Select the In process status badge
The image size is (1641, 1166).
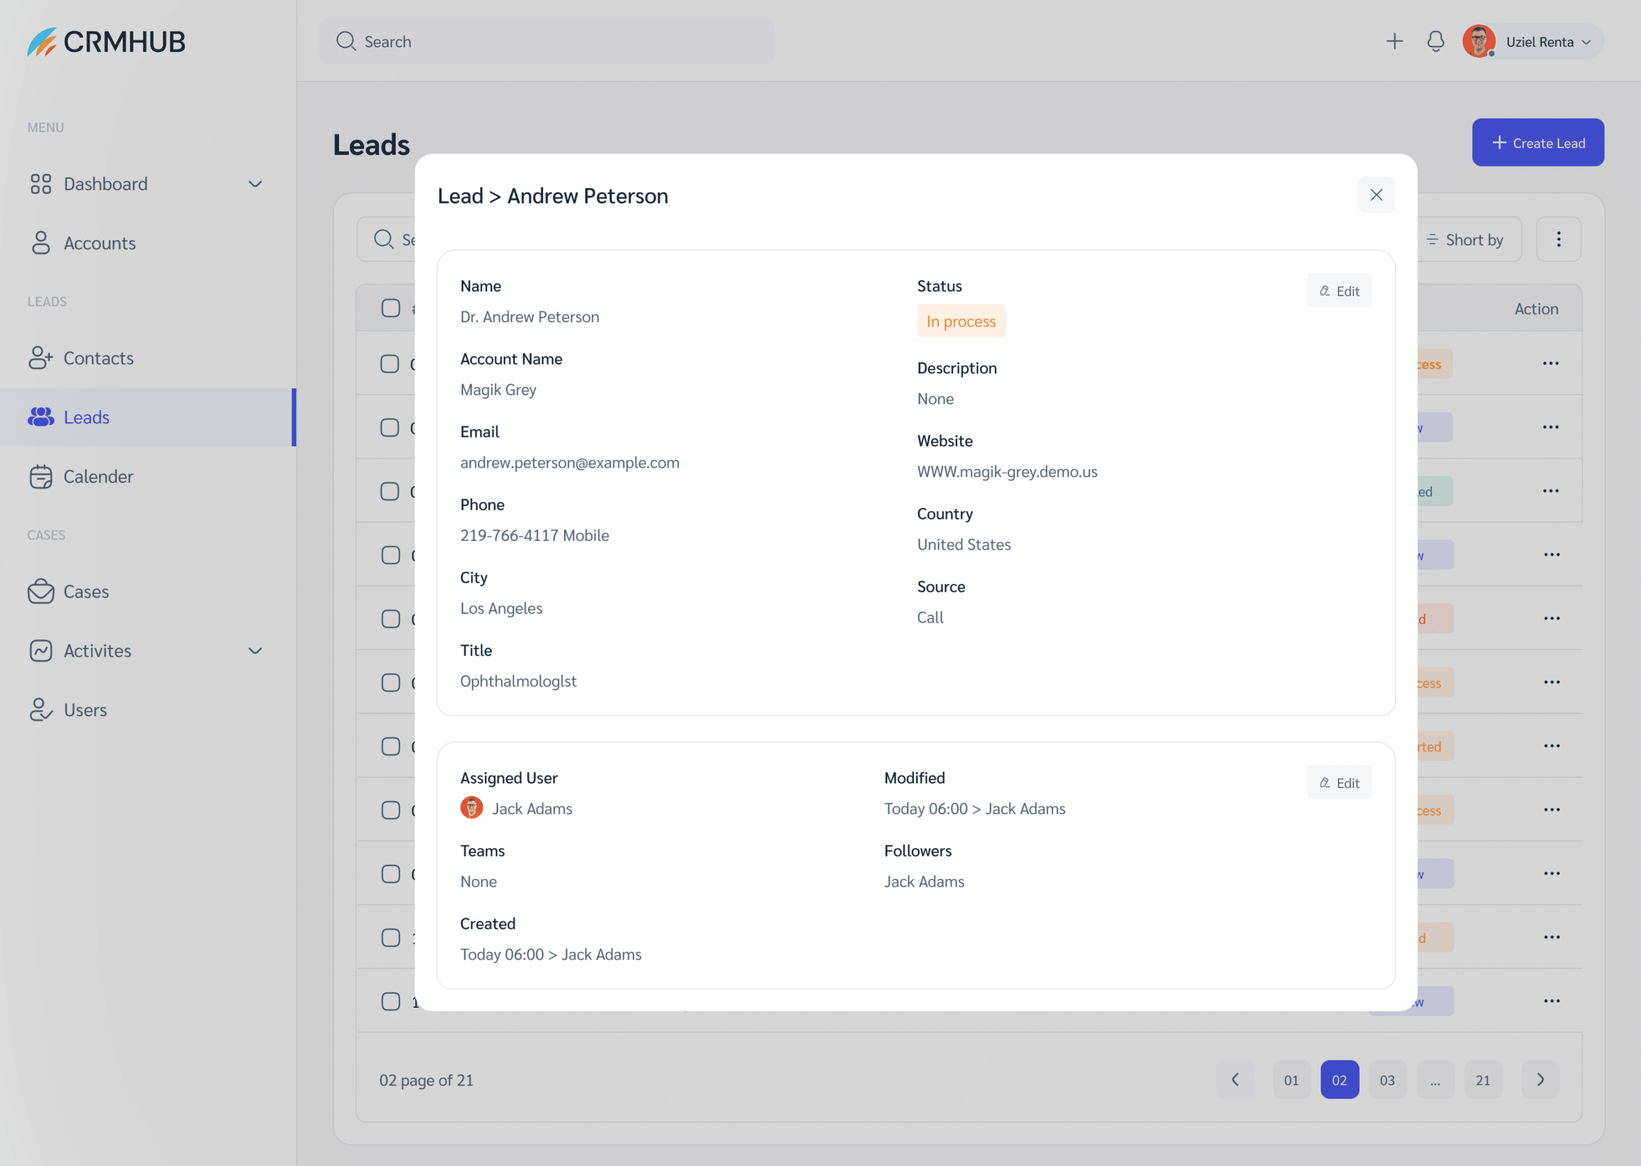(x=961, y=321)
